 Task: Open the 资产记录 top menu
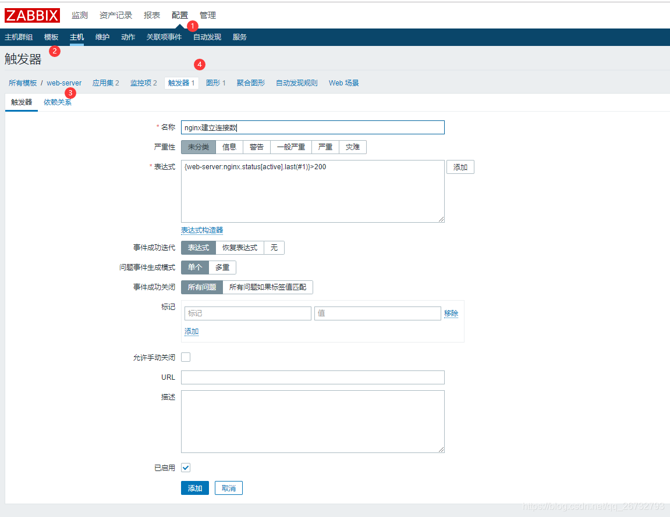tap(116, 15)
